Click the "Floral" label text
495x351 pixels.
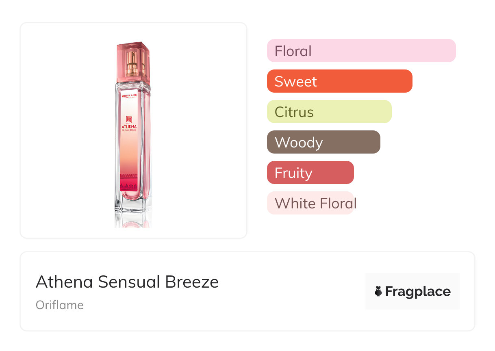[x=293, y=51]
